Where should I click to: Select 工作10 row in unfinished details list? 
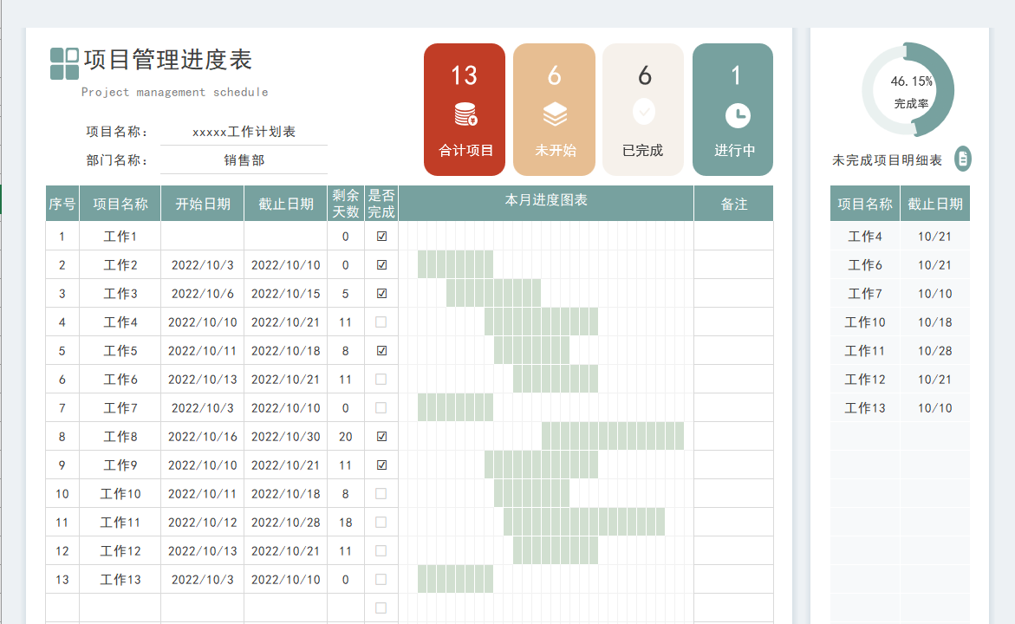point(900,322)
